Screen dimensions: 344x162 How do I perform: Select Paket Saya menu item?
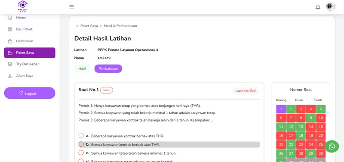30,53
